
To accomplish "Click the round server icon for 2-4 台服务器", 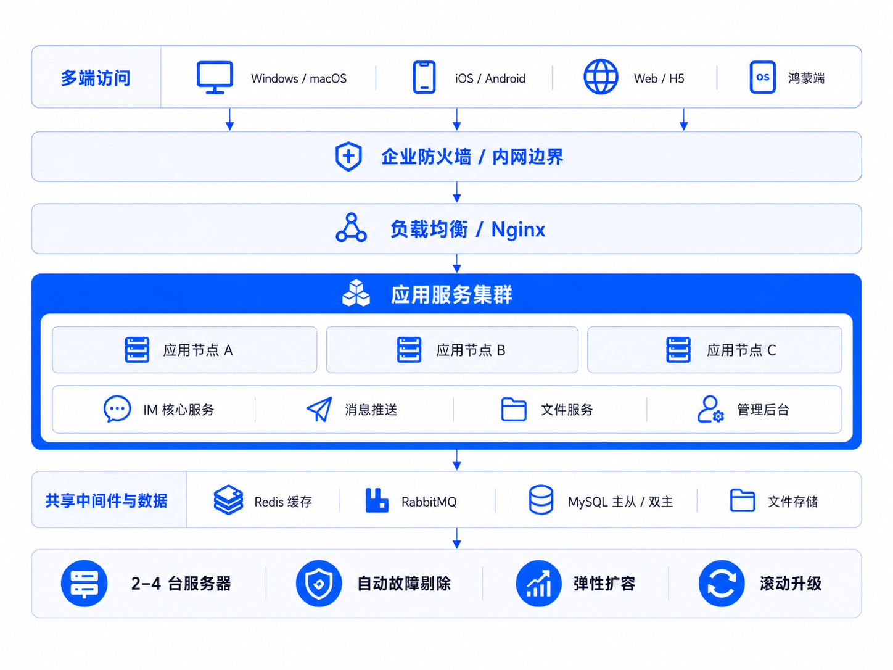I will click(84, 584).
